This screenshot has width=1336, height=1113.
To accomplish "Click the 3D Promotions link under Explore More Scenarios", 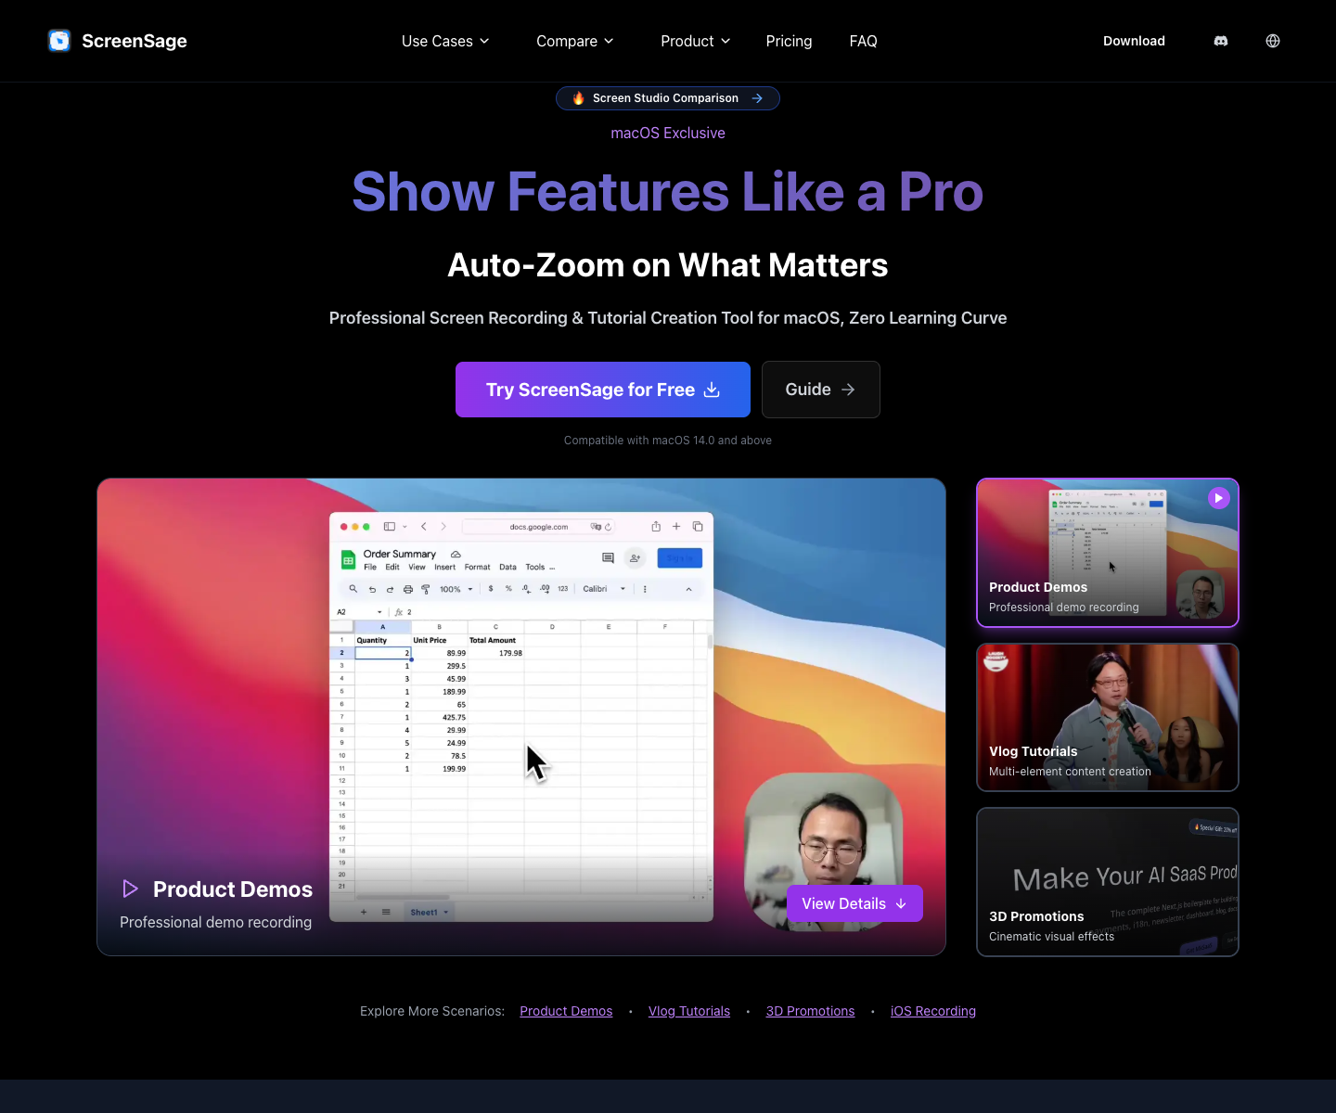I will click(810, 1011).
